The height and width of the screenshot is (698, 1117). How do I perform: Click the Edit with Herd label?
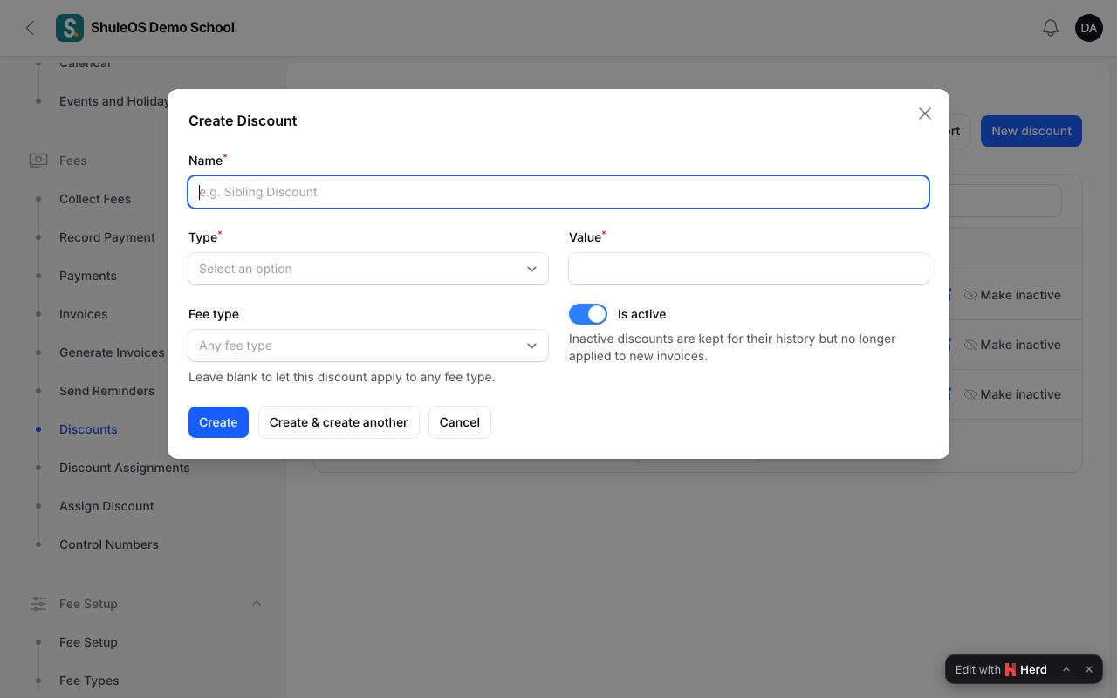point(1001,670)
